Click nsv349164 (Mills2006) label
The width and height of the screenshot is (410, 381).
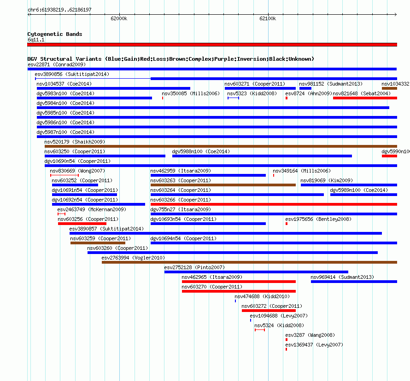pos(302,171)
